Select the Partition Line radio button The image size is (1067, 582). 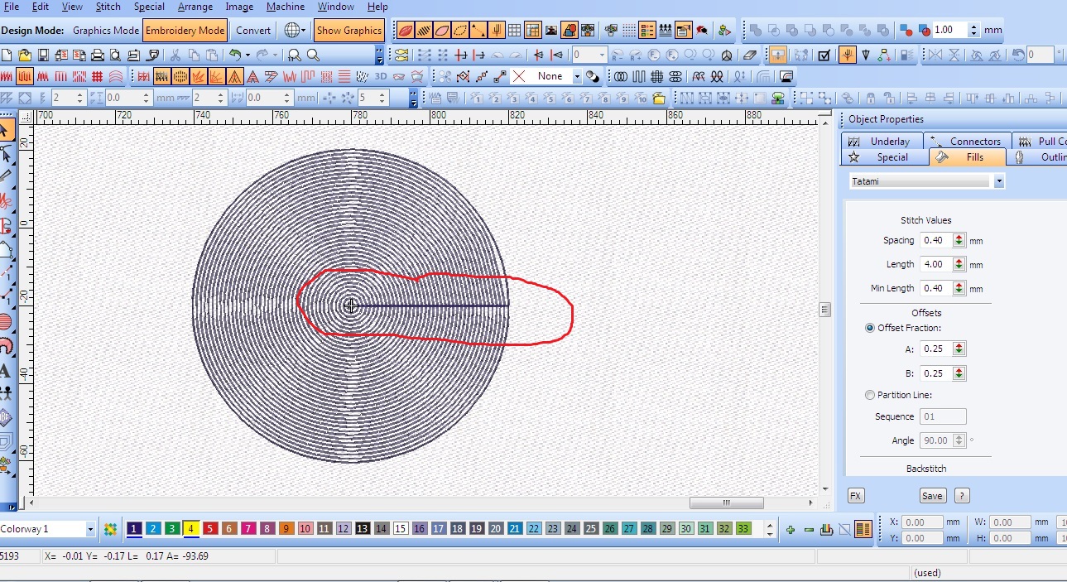870,395
